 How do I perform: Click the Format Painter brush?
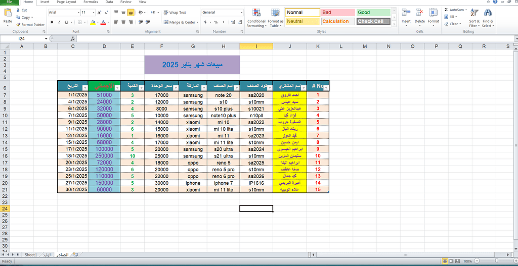(18, 25)
